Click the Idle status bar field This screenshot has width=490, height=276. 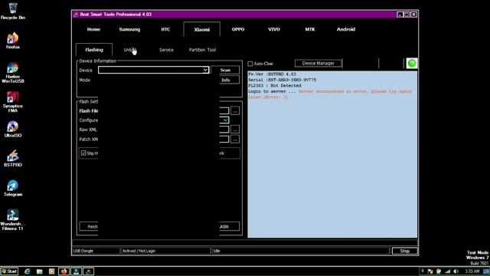tap(301, 251)
